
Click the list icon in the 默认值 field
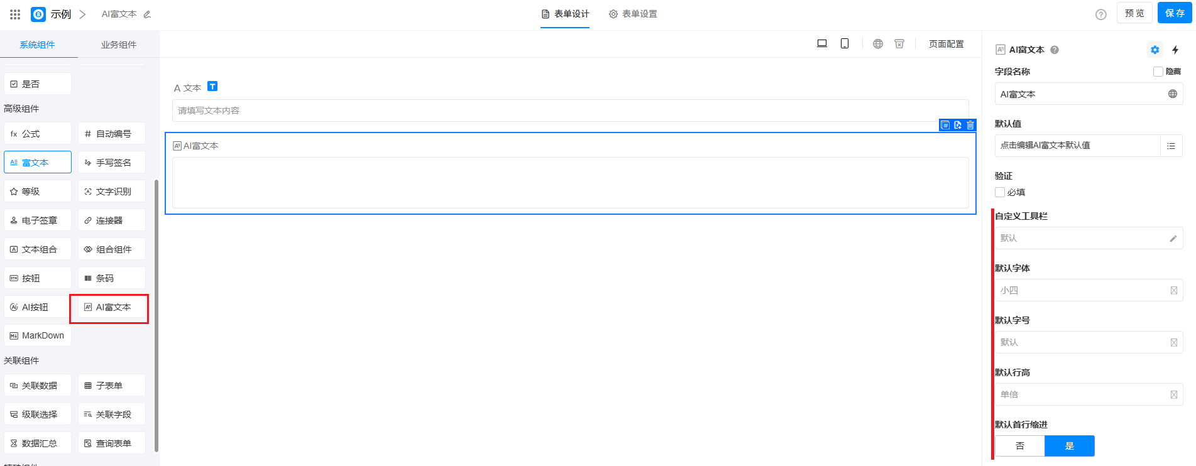[1171, 146]
